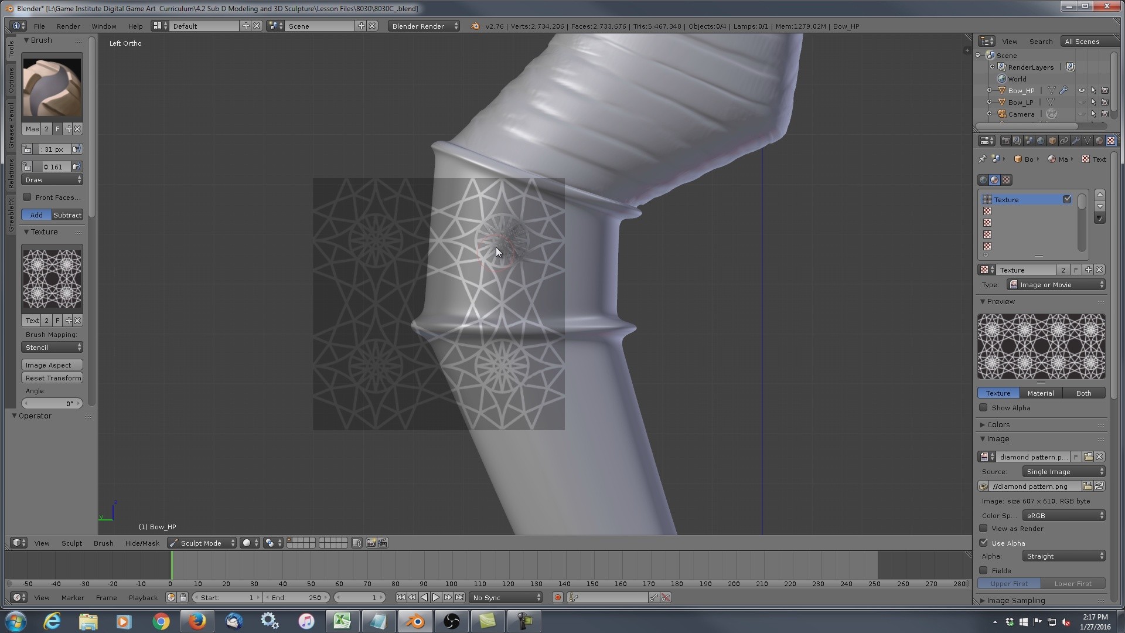This screenshot has height=633, width=1125.
Task: Open the Blender Render engine dropdown
Action: pos(424,26)
